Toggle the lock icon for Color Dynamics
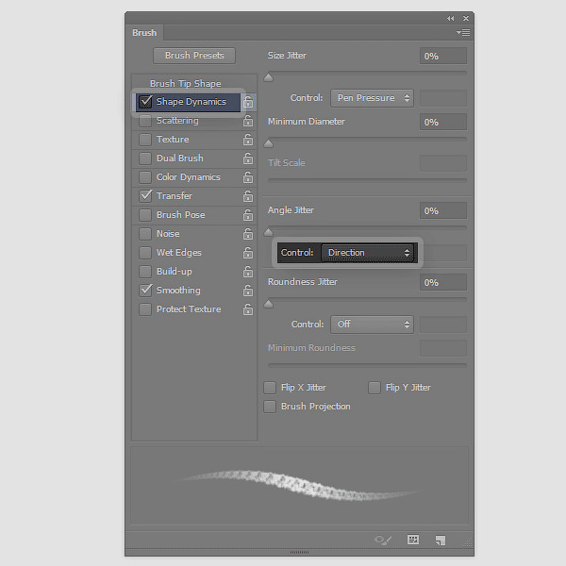This screenshot has width=566, height=566. (248, 177)
